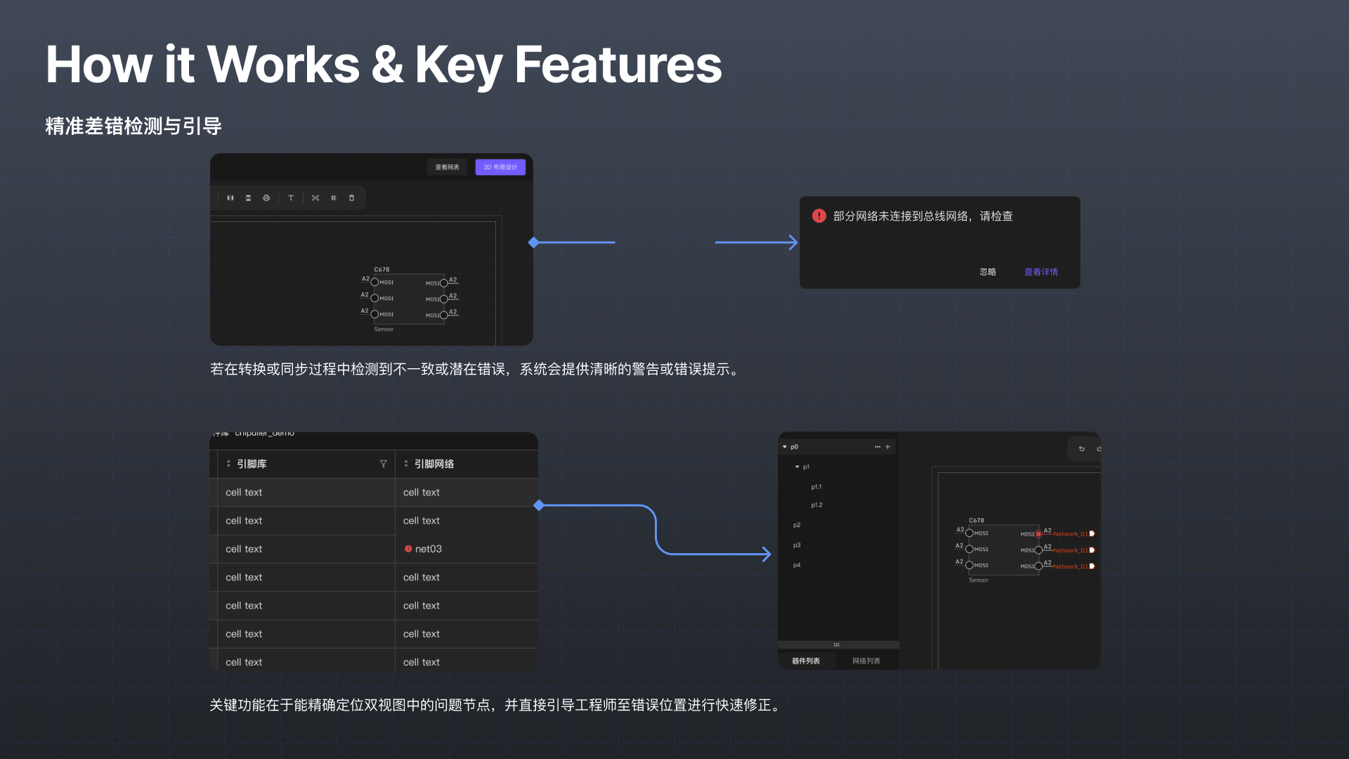1349x759 pixels.
Task: Select the net03 error cell
Action: (427, 549)
